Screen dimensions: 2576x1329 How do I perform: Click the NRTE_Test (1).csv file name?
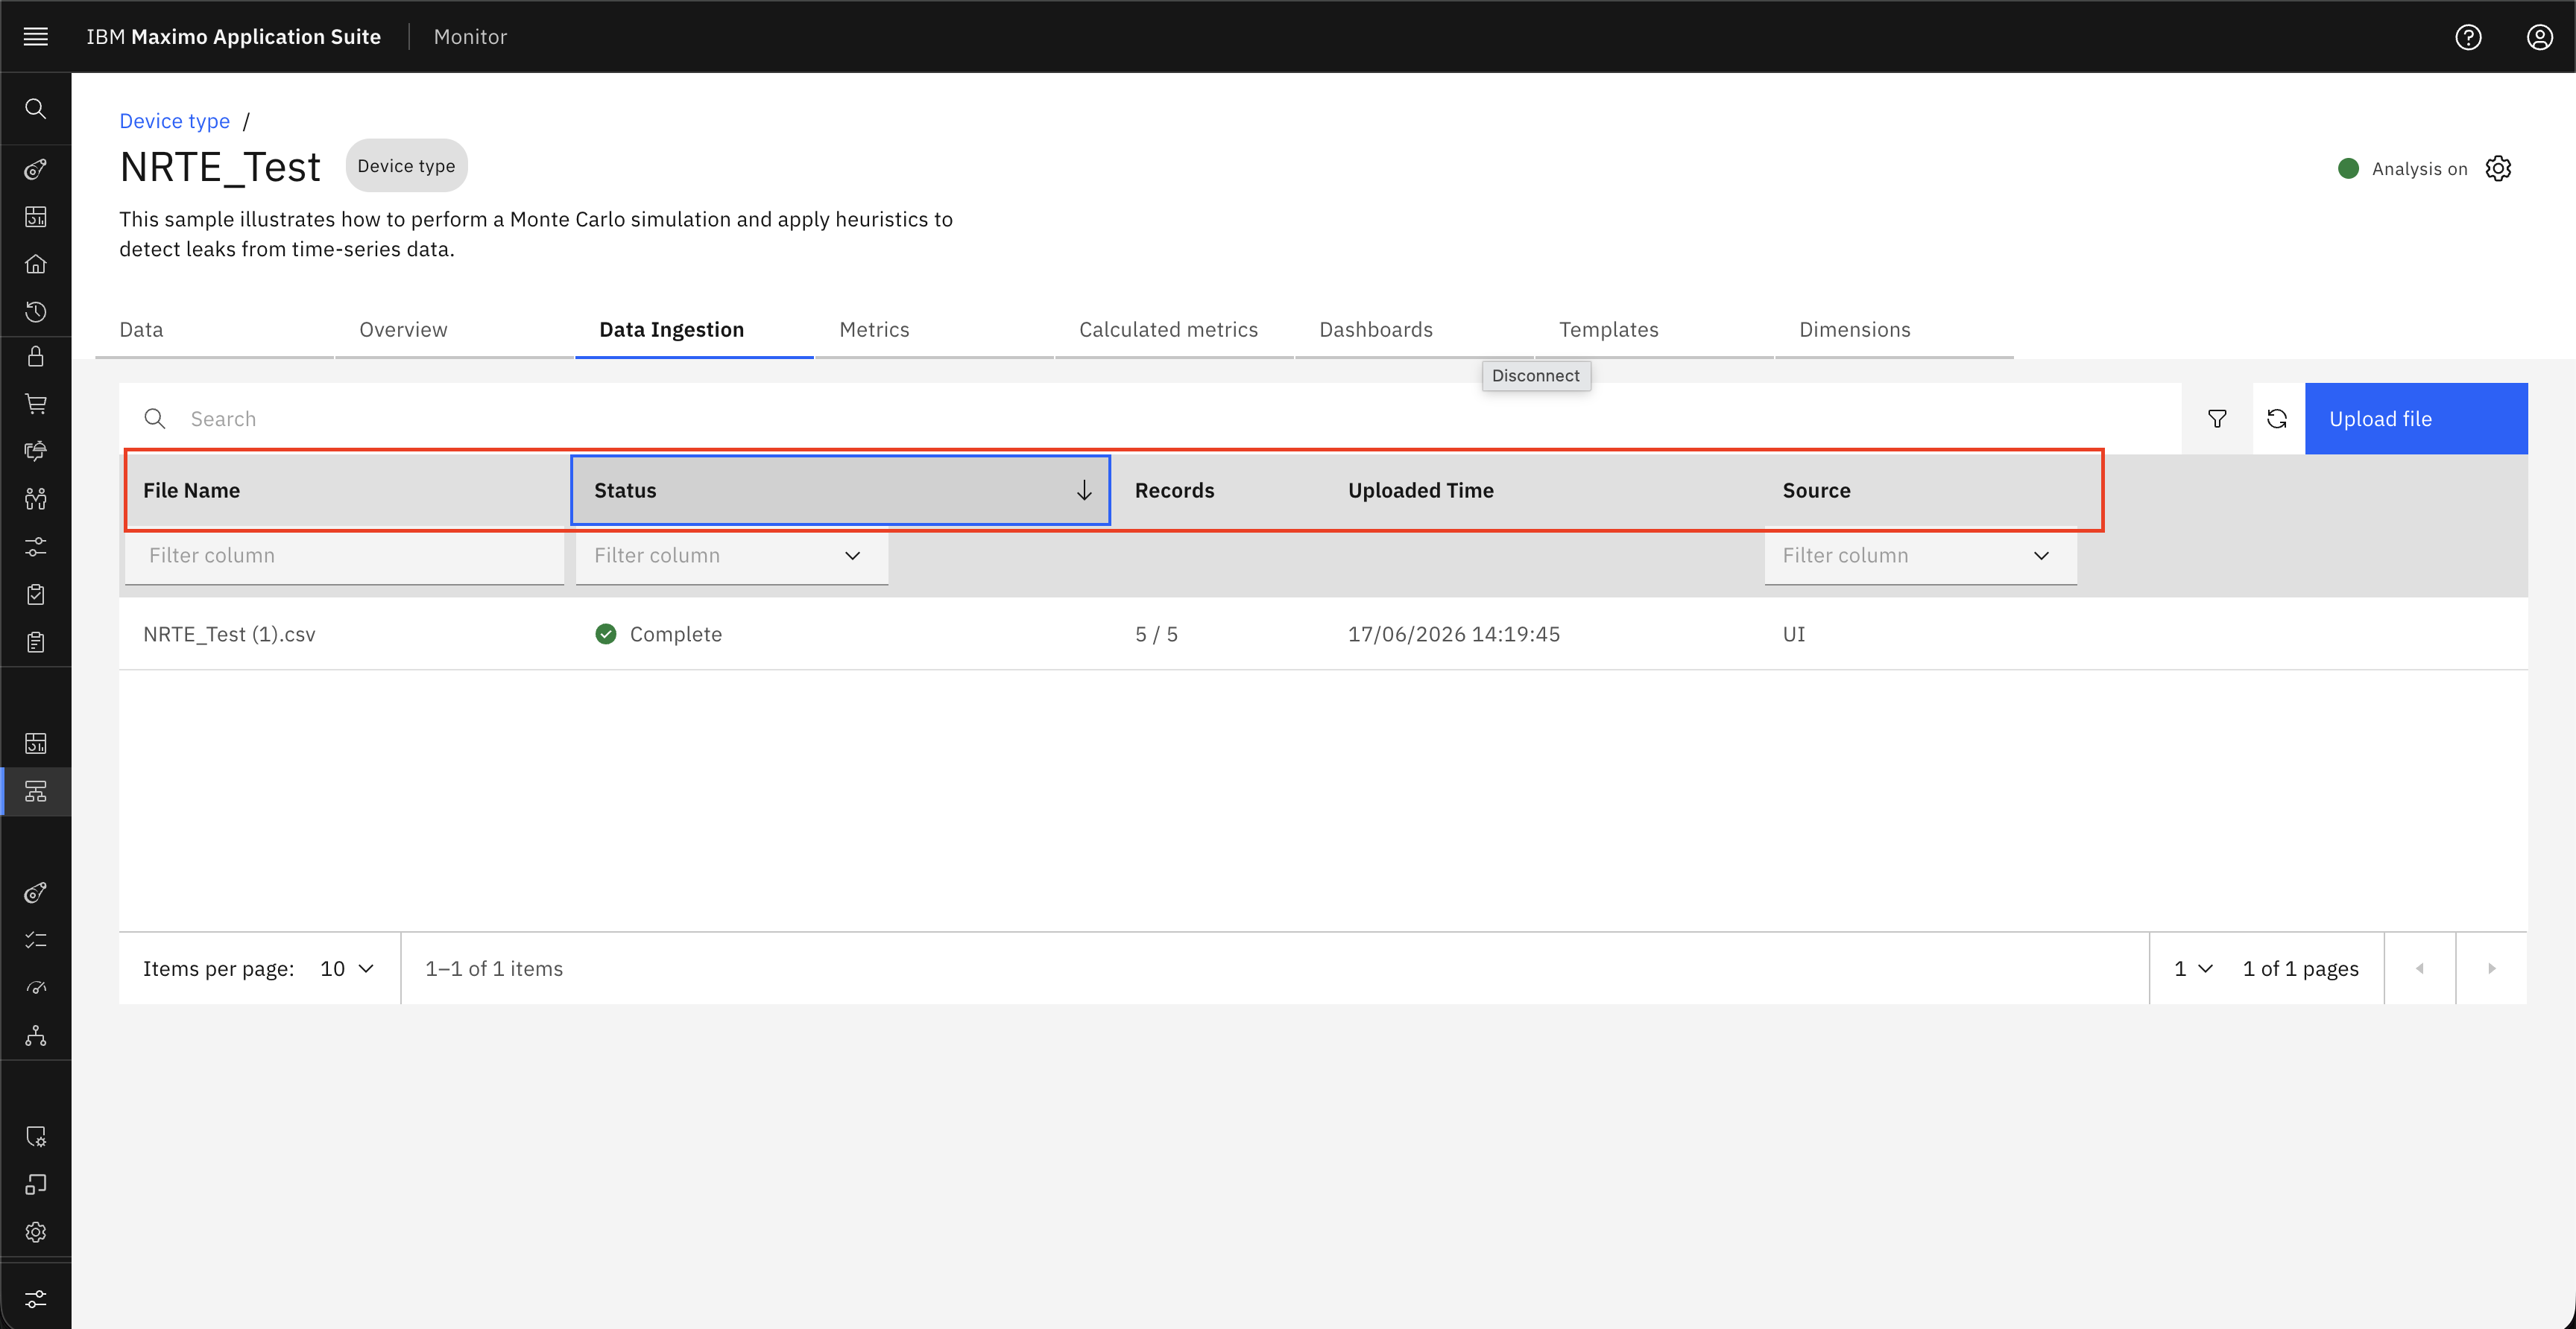[229, 633]
